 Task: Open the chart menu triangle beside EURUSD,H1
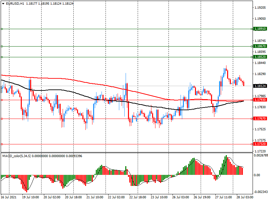tap(3, 4)
